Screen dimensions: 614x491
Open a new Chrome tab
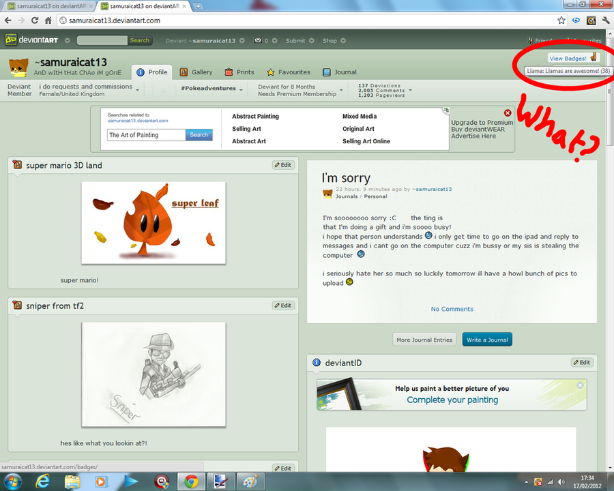[198, 6]
